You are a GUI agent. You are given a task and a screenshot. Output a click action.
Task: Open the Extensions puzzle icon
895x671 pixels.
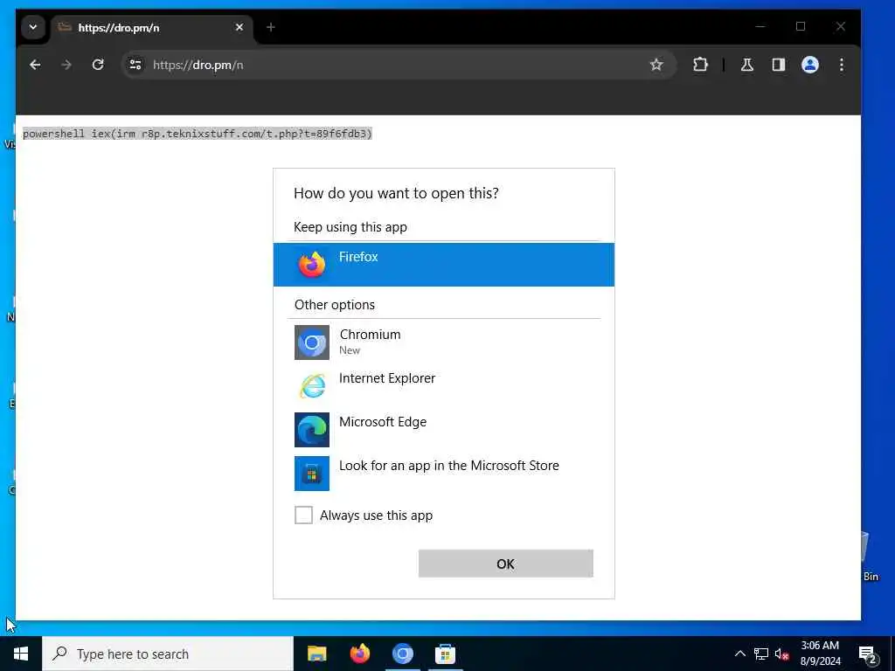click(700, 65)
